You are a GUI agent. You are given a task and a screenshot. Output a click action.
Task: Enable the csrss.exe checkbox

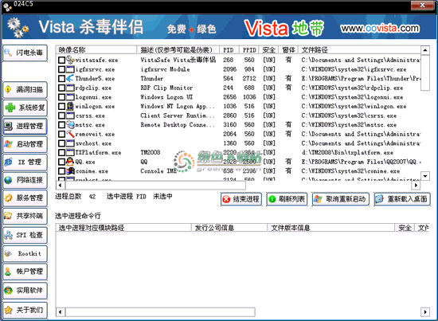(62, 115)
